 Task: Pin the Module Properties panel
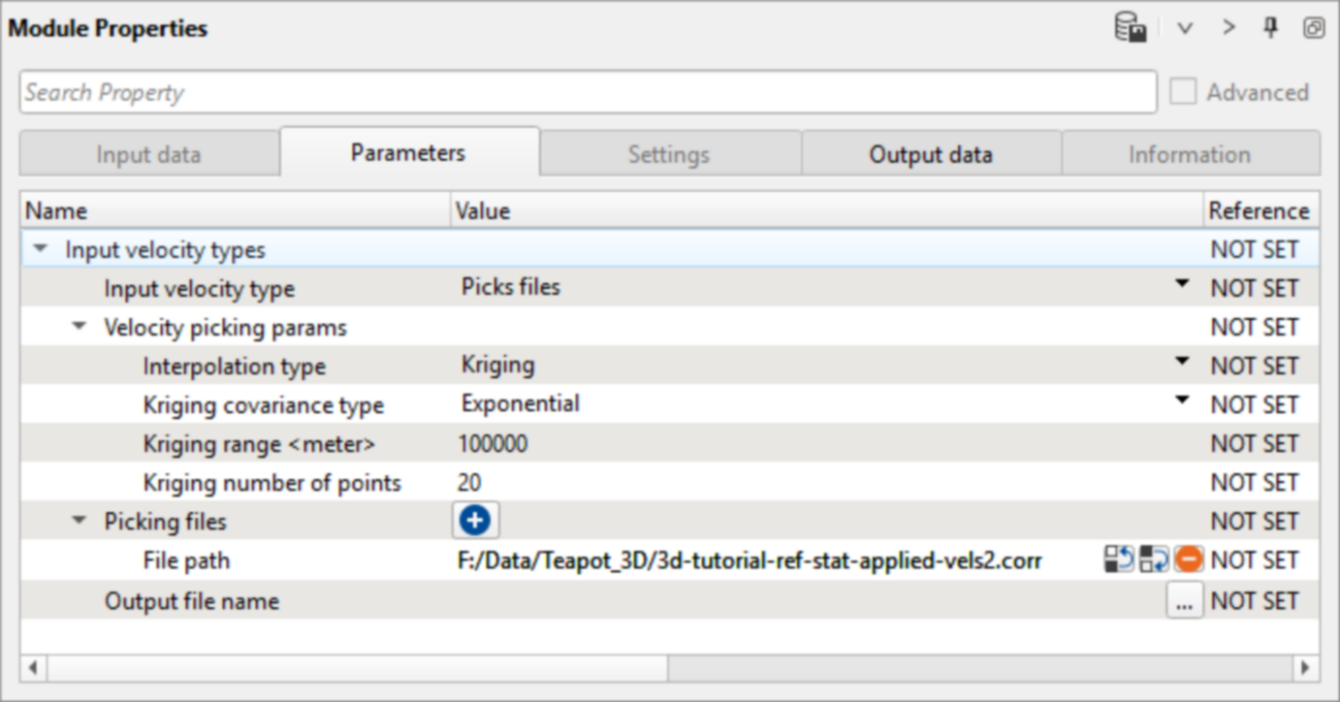tap(1270, 28)
